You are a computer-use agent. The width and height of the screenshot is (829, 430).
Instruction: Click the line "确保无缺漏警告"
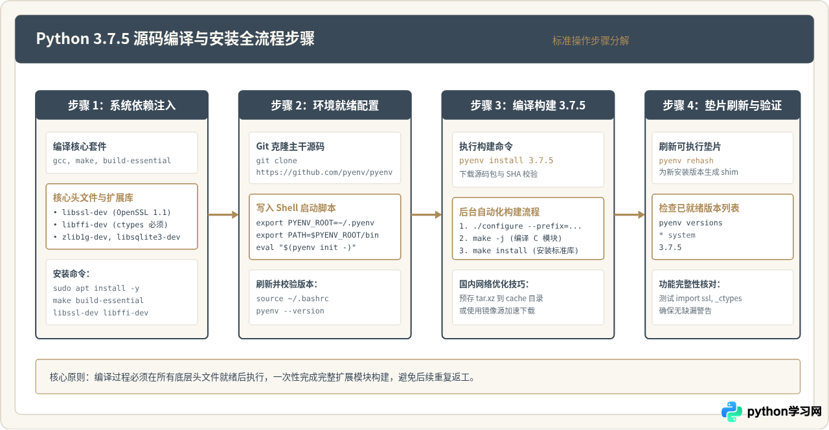685,311
